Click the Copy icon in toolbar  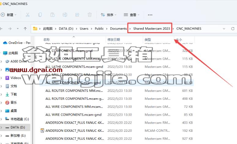tap(40, 15)
